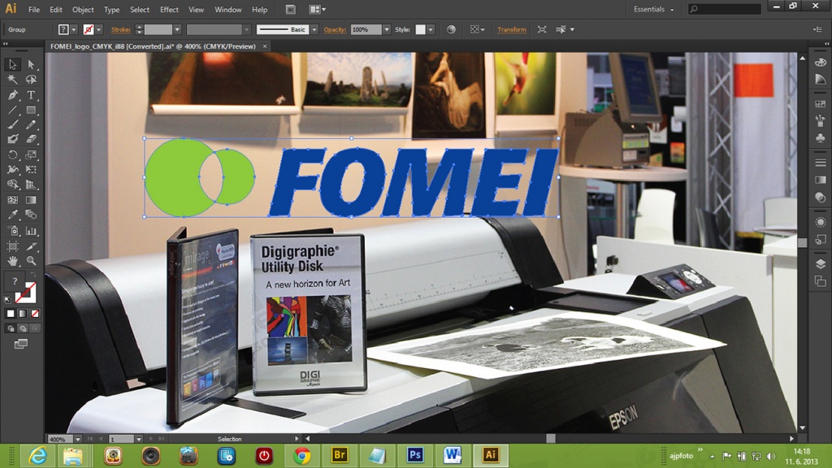
Task: Open Google Chrome from the taskbar
Action: [x=302, y=455]
